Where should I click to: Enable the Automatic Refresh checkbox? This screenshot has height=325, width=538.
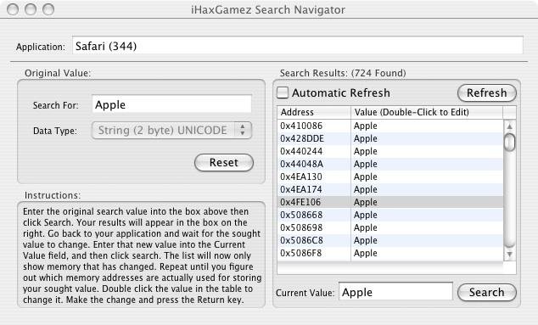(x=283, y=92)
